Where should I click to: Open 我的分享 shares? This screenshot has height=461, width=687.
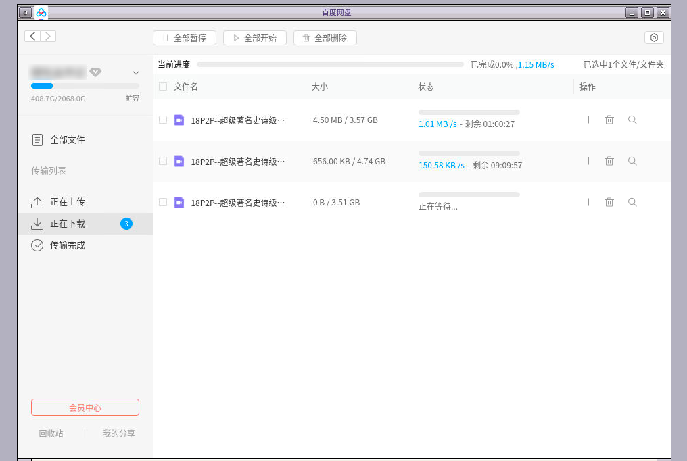point(119,433)
